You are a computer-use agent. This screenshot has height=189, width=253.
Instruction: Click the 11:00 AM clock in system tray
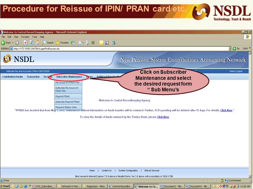[245, 186]
